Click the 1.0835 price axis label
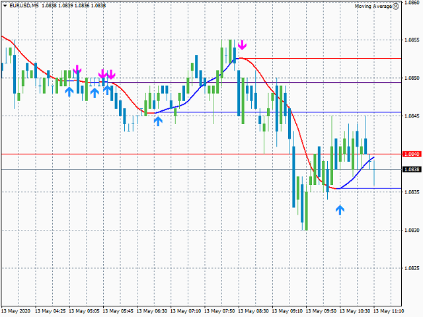 tap(412, 192)
